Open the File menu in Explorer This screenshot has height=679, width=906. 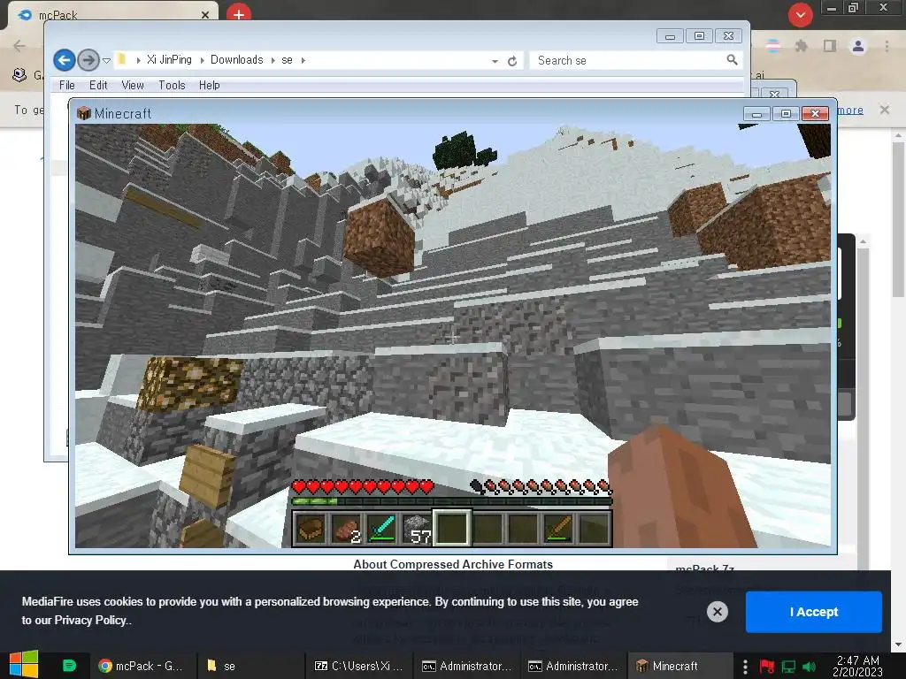[x=67, y=85]
